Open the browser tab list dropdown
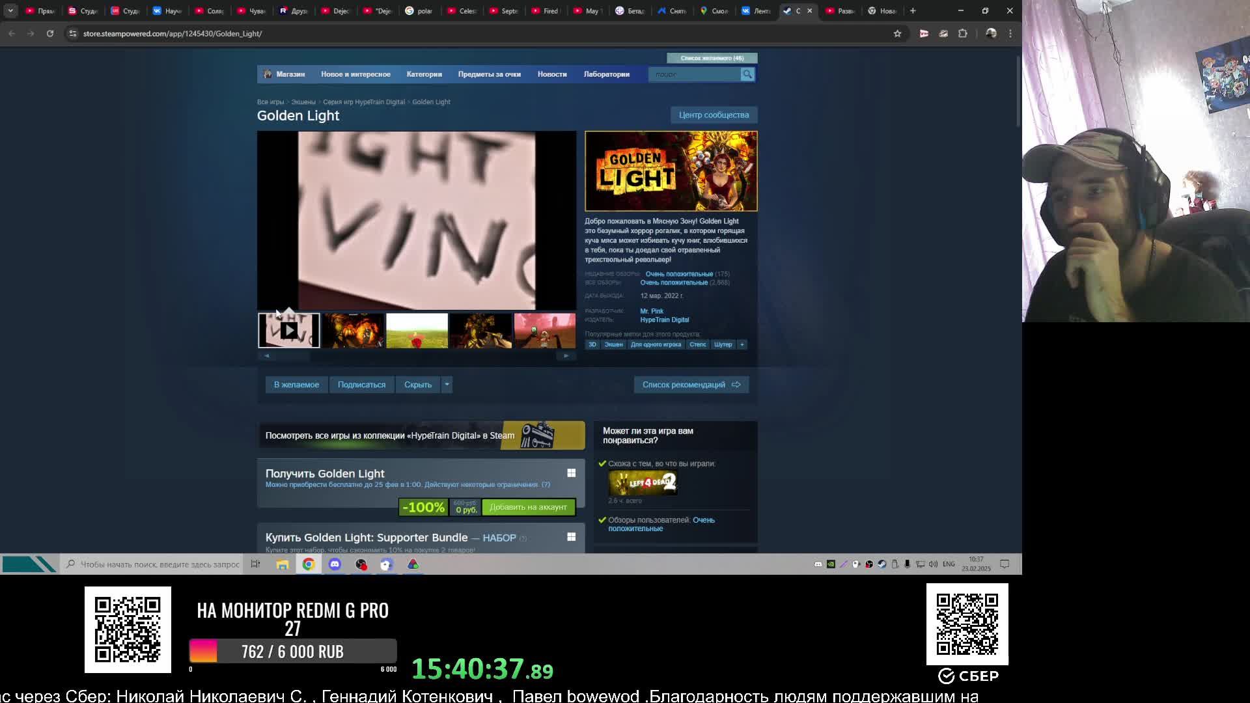The height and width of the screenshot is (703, 1250). (10, 10)
